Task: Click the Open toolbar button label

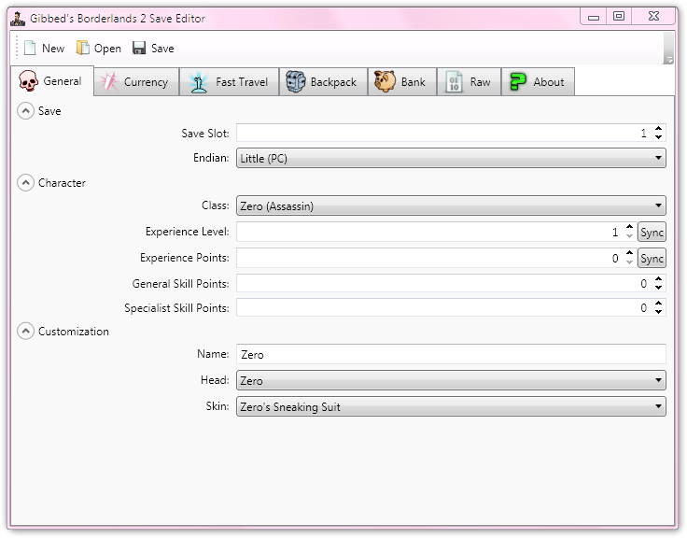Action: tap(107, 49)
